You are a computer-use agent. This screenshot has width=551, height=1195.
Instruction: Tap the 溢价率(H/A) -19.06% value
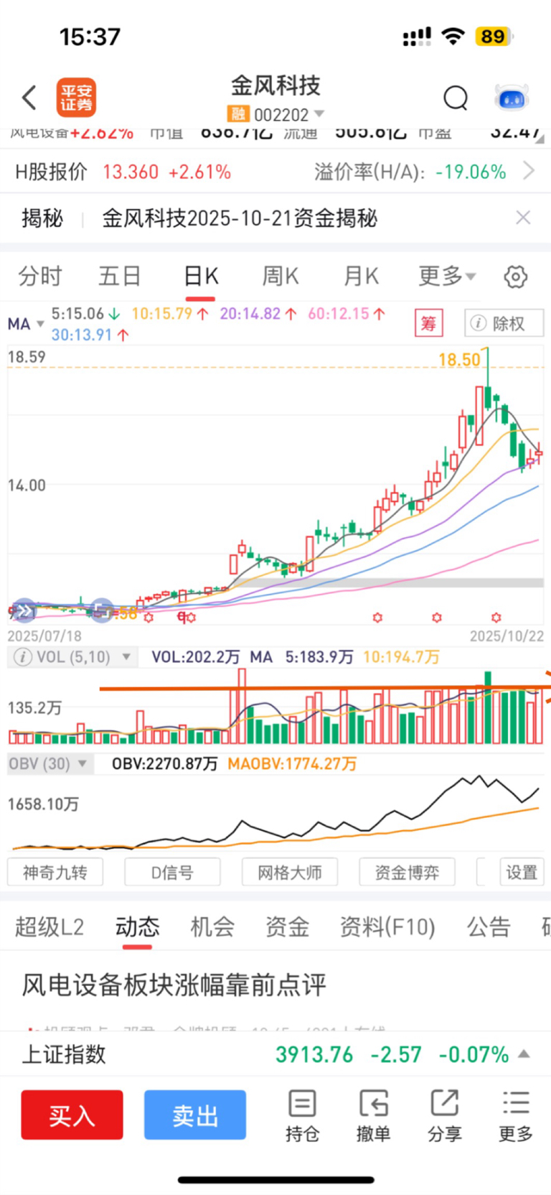(471, 172)
